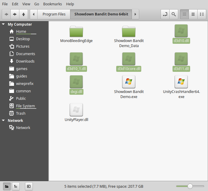Open File System in the sidebar
Image resolution: width=208 pixels, height=191 pixels.
coord(24,106)
